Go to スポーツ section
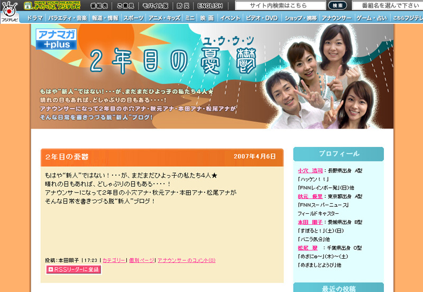Viewport: 423px width, 292px height. pyautogui.click(x=134, y=18)
